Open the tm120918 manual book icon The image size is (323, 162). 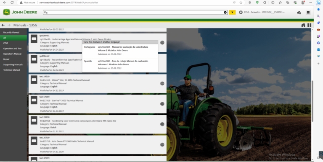coord(34,121)
